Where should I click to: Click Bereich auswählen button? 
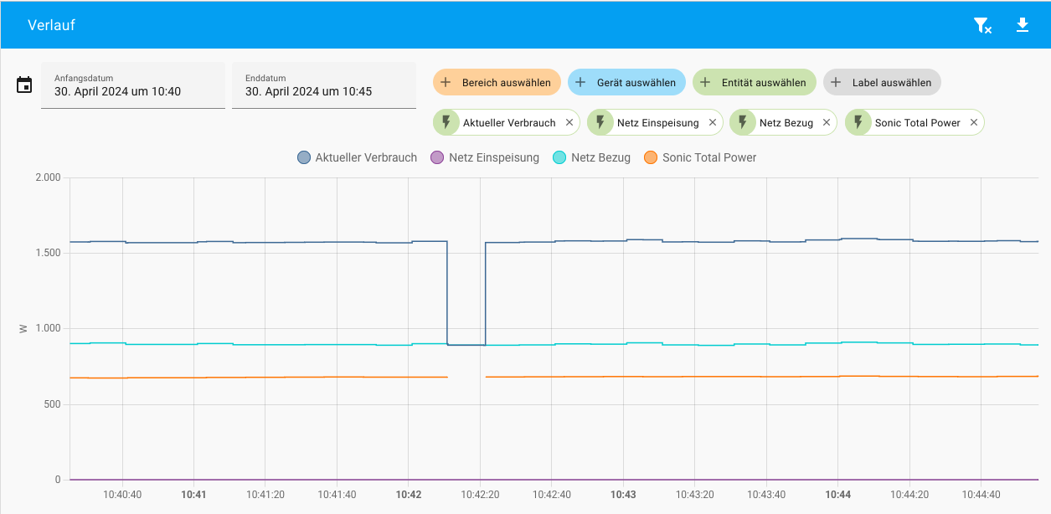pos(497,82)
